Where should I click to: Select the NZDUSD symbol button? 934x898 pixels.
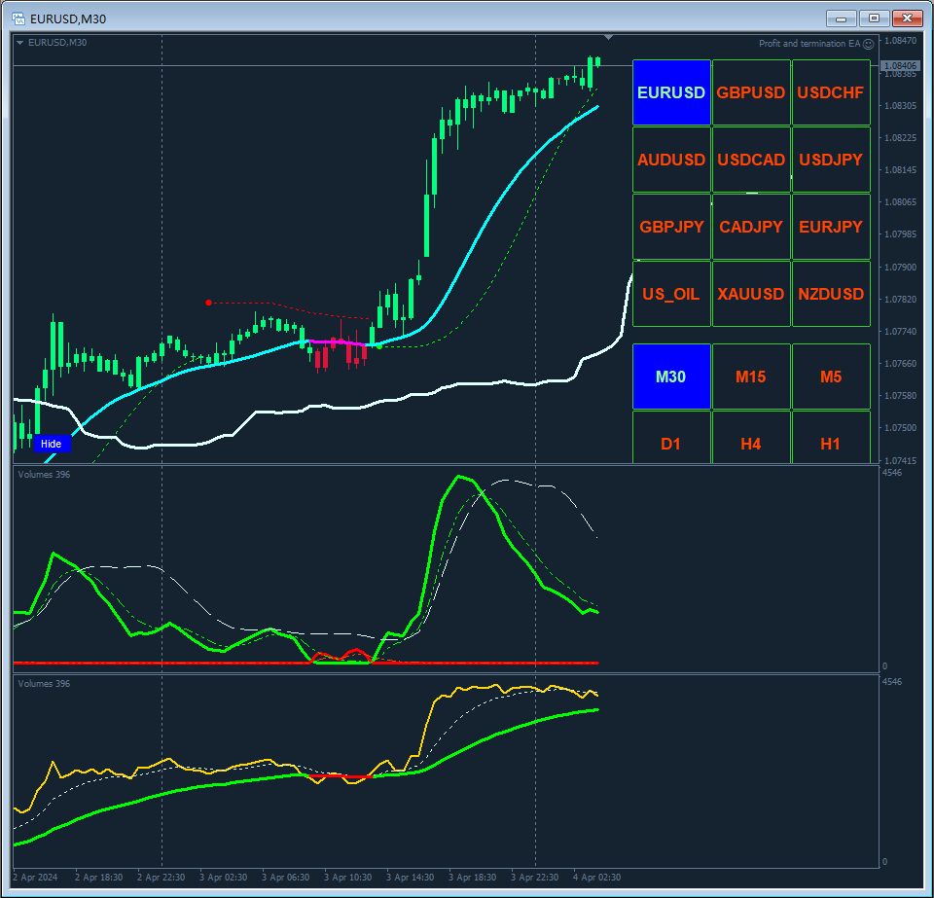pyautogui.click(x=830, y=294)
